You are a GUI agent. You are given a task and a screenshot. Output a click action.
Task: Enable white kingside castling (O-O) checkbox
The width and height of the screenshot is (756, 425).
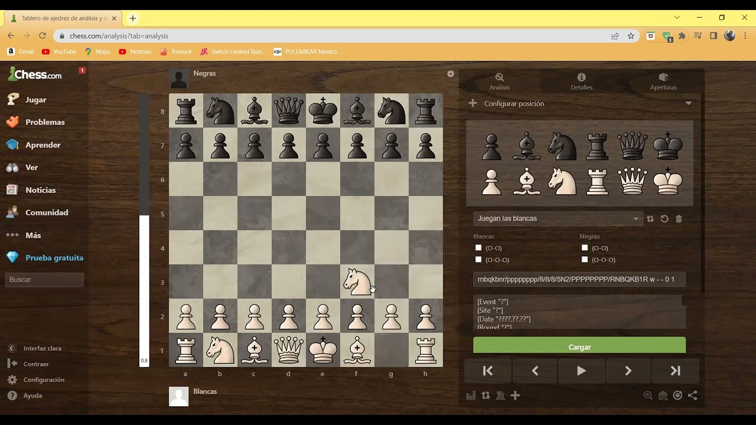coord(478,248)
